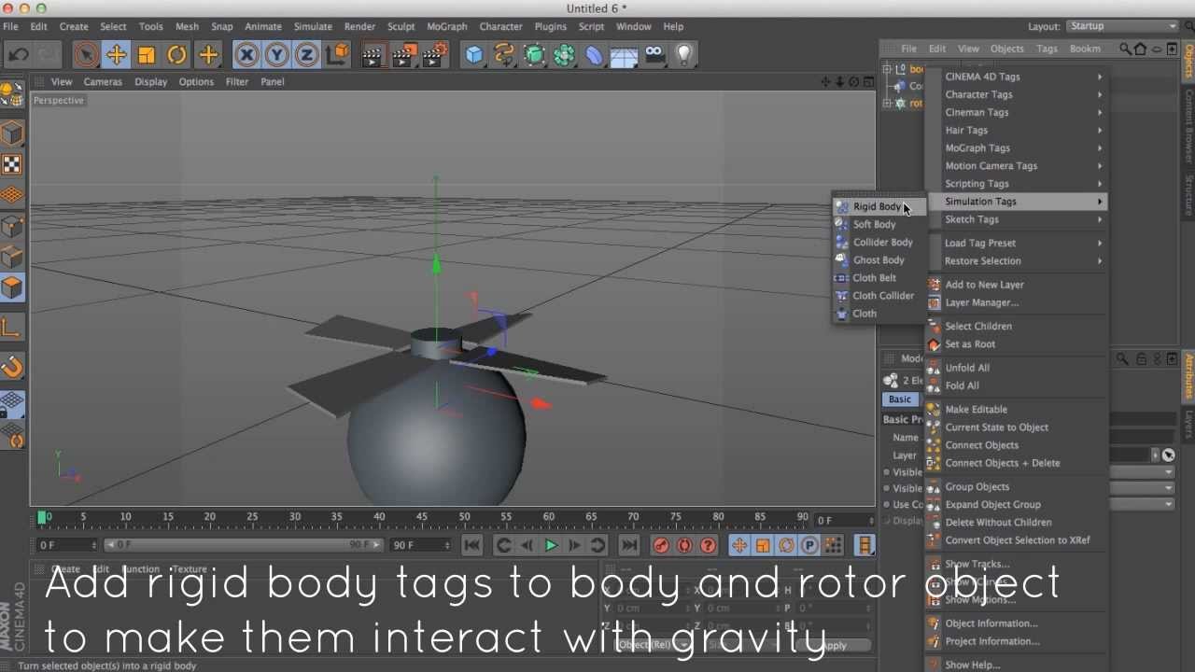The width and height of the screenshot is (1195, 672).
Task: Choose Rigid Body from simulation submenu
Action: tap(878, 206)
